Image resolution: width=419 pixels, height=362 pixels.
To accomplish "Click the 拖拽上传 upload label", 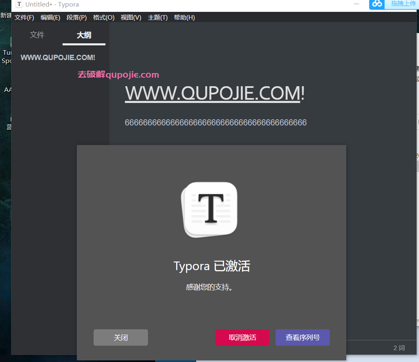I will pyautogui.click(x=403, y=4).
